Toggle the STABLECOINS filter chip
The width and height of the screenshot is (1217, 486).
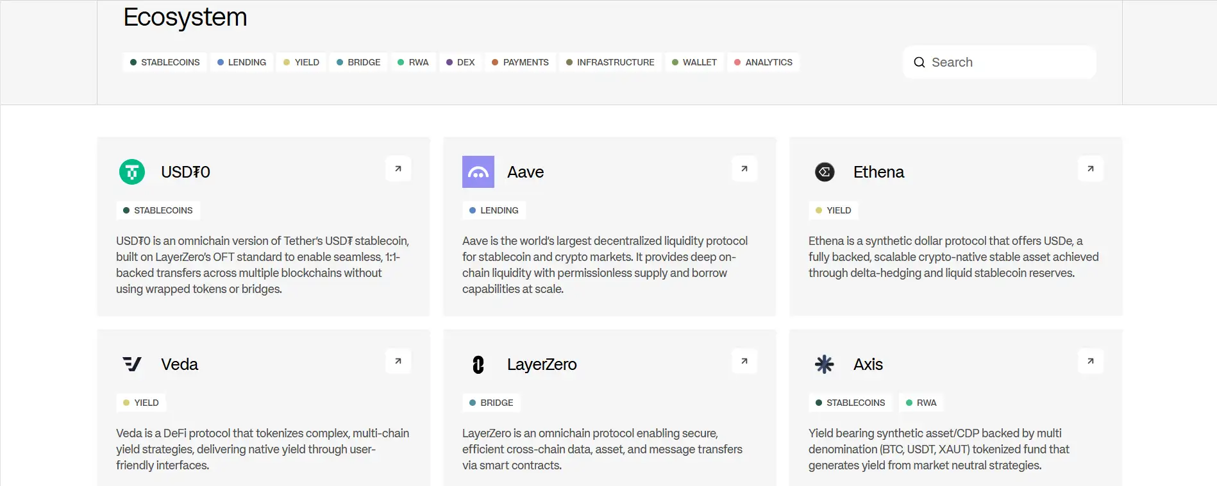[165, 62]
